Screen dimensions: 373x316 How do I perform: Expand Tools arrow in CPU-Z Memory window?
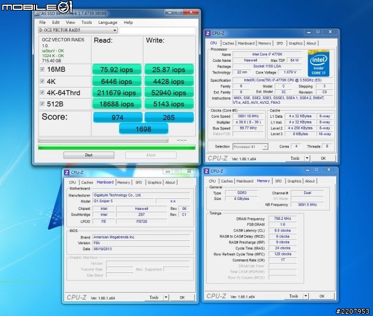305,296
